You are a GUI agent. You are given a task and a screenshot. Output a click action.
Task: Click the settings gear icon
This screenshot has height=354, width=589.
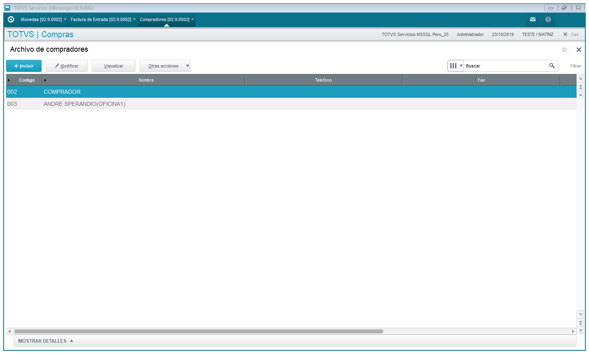564,50
